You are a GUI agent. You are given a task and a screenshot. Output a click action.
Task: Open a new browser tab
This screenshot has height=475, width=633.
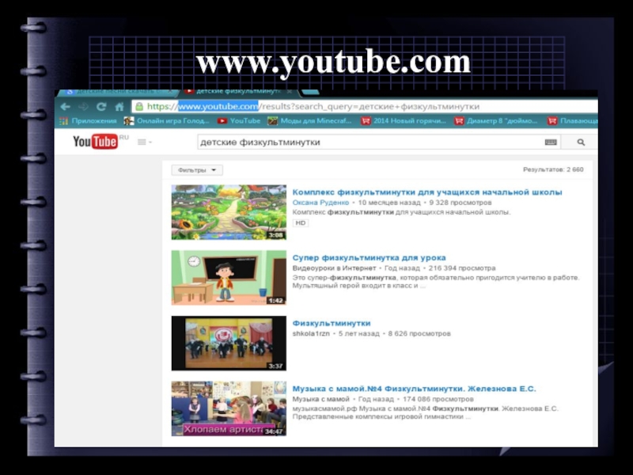coord(311,93)
